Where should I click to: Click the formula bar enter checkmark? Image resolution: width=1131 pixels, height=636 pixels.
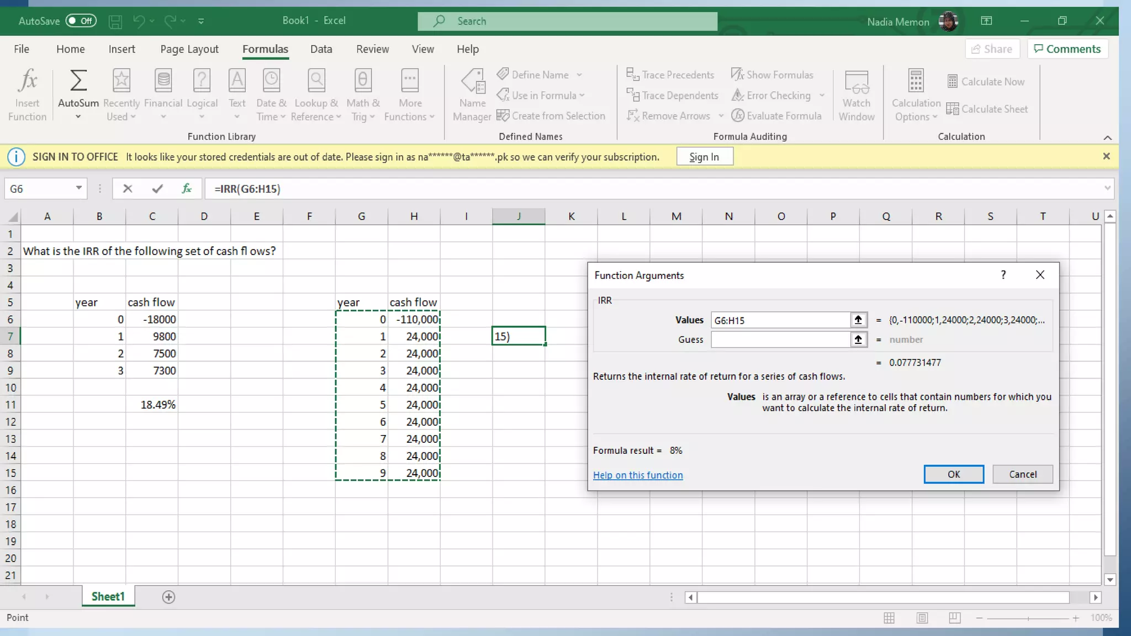click(x=157, y=189)
